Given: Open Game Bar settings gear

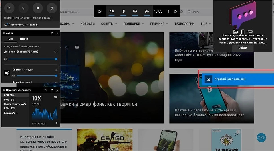Looking at the screenshot, I should click(x=175, y=11).
